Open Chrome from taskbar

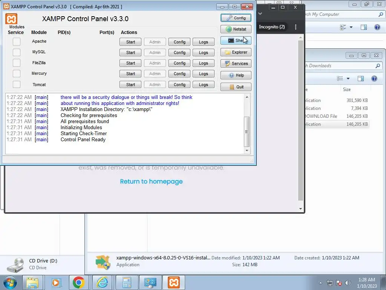[x=79, y=282]
